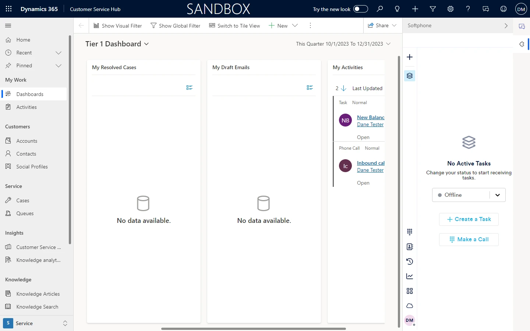Screen dimensions: 530x331
Task: Open the Advanced filter funnel icon
Action: (x=433, y=9)
